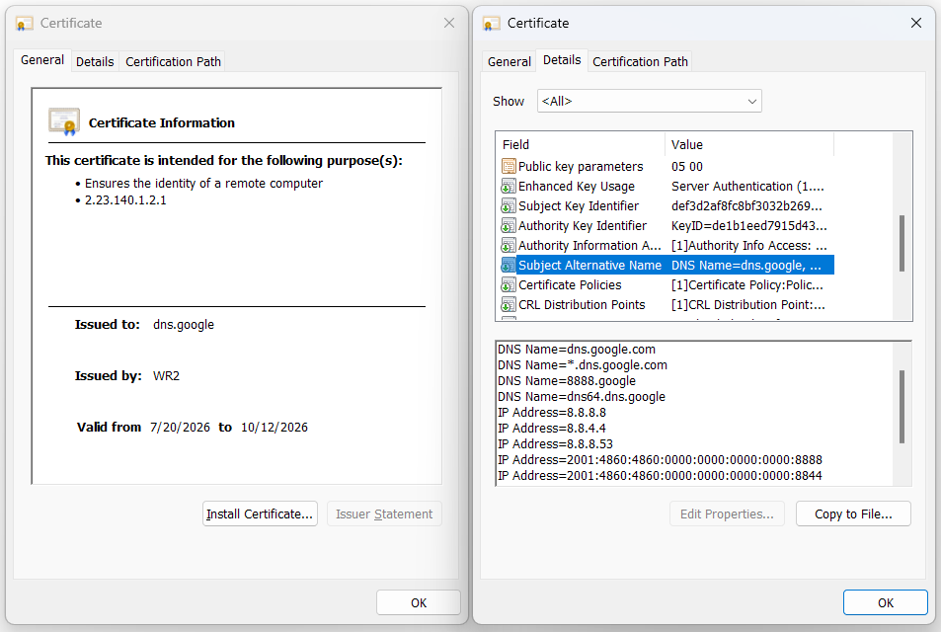Click the IPv6 address line ending in 8844
Viewport: 941px width, 632px height.
660,475
